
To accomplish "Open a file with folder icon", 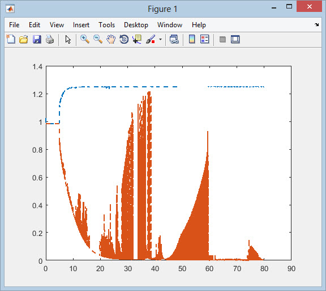I will (x=24, y=39).
